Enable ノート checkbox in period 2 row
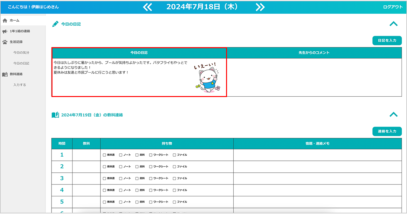 121,167
